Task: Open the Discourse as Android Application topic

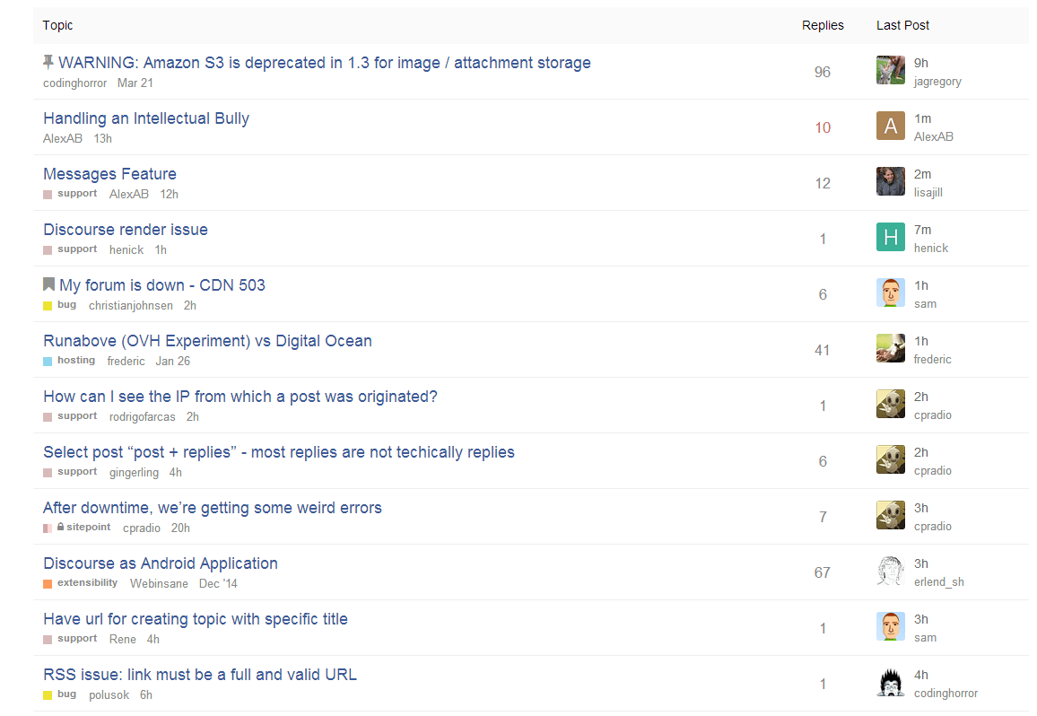Action: [161, 563]
